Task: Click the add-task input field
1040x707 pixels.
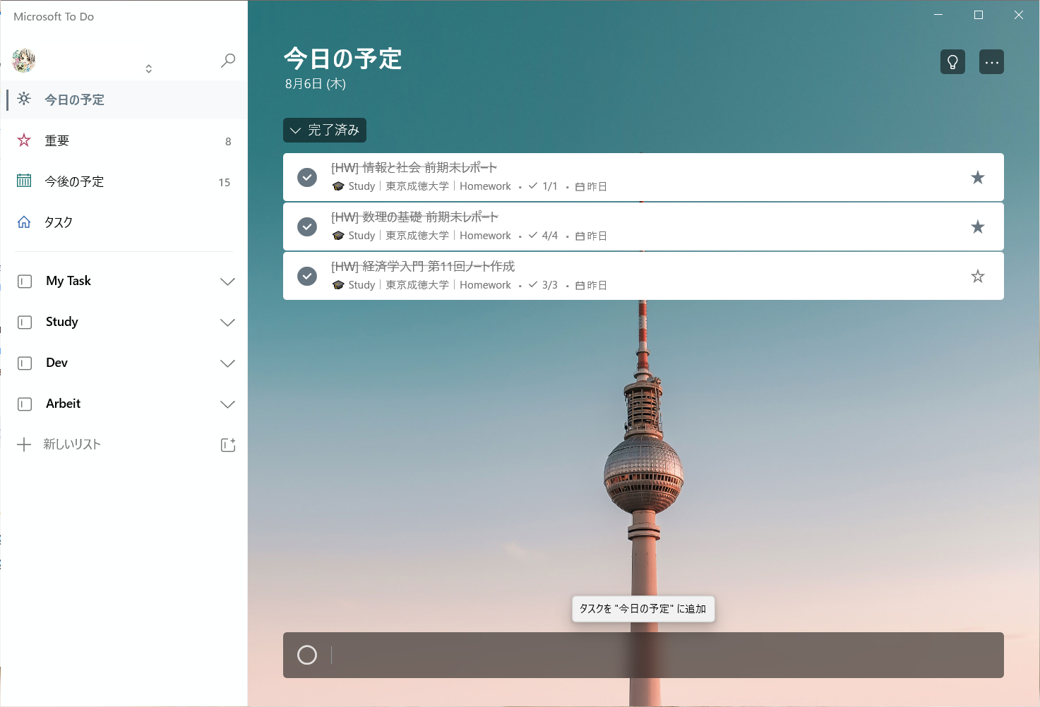Action: point(657,655)
